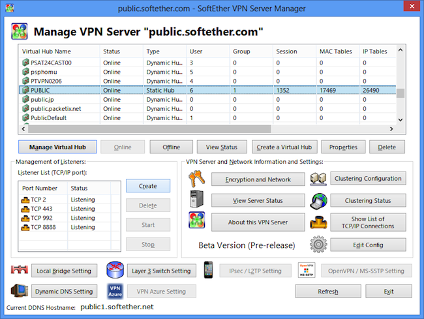424x319 pixels.
Task: Open About this VPN Server
Action: pos(258,222)
